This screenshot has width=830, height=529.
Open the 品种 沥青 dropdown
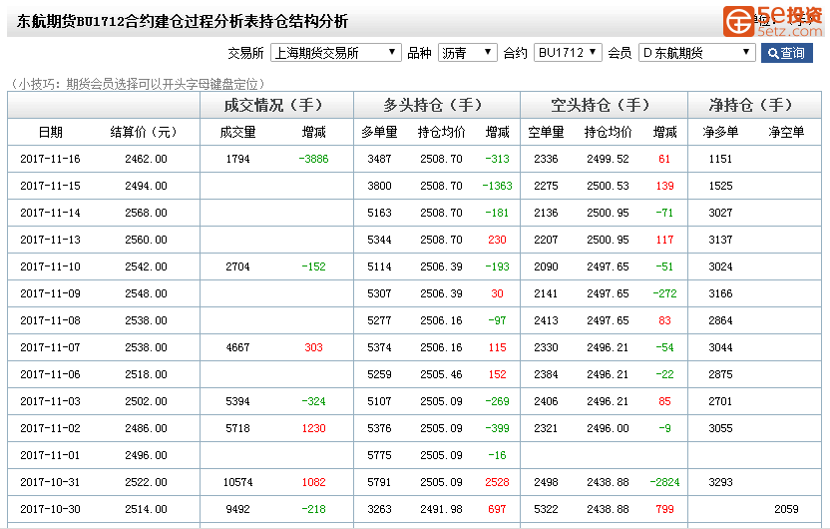468,53
